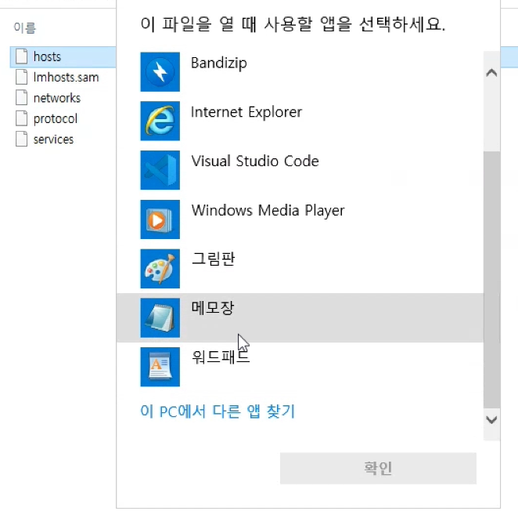Choose the 그림판 paint icon
Image resolution: width=518 pixels, height=522 pixels.
point(160,269)
